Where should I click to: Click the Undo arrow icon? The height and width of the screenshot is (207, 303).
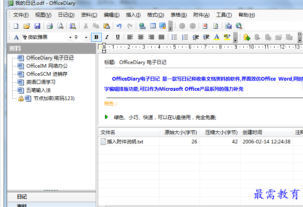(x=119, y=26)
